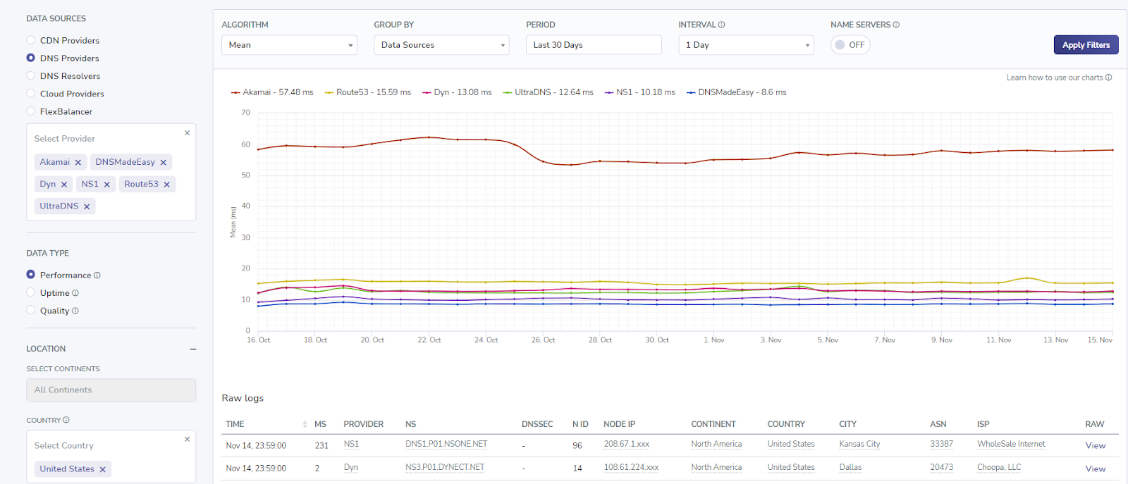Click the WholeSale Internet ISP cell
Image resolution: width=1128 pixels, height=484 pixels.
(x=1011, y=444)
